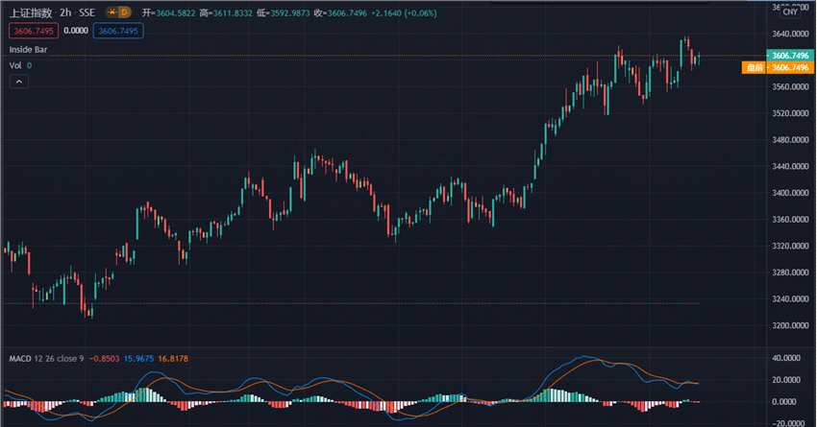Click the green 3606.7496 last price label
Screen dimensions: 817x427
[x=793, y=57]
